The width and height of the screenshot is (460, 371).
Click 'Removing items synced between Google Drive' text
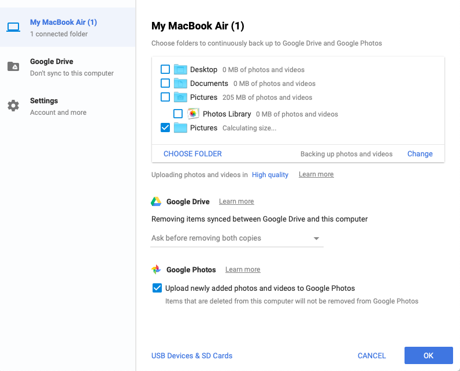[x=259, y=219]
